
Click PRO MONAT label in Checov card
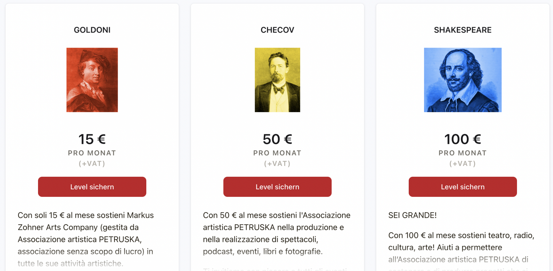(x=277, y=153)
